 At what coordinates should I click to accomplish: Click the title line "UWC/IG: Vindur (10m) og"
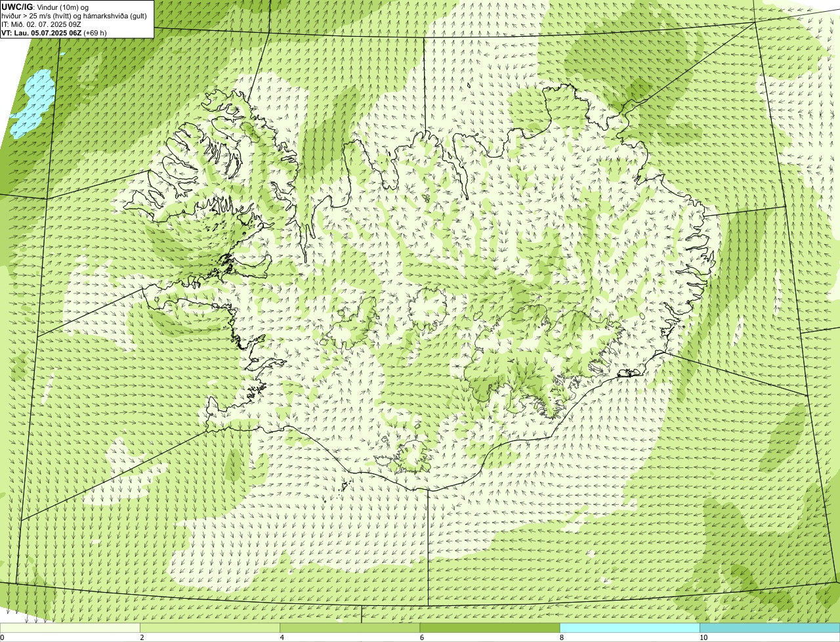click(x=45, y=7)
